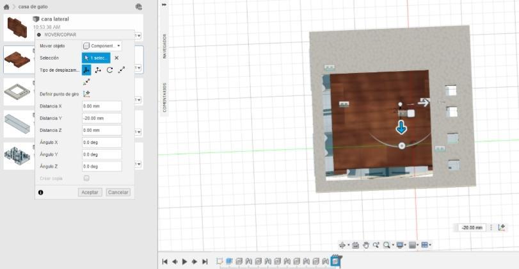Open version dropdown on gray frame item

coord(138,100)
